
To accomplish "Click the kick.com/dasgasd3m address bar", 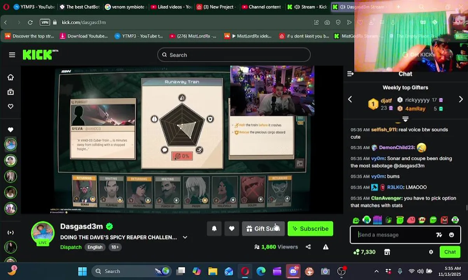I will click(x=84, y=23).
